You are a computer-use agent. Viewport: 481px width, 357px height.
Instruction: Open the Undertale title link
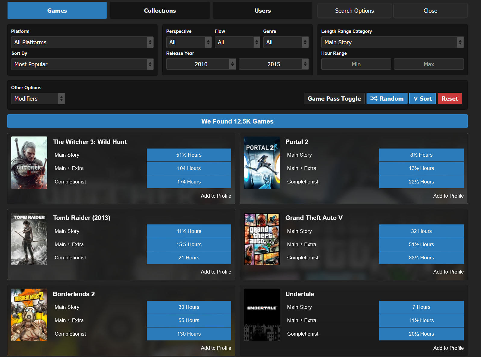click(x=300, y=294)
